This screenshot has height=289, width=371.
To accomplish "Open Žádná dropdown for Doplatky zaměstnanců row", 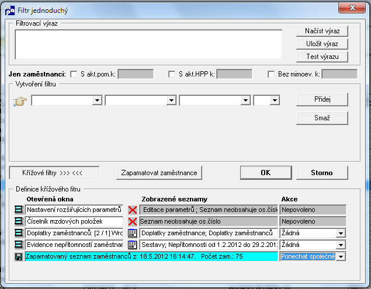I will pos(341,233).
